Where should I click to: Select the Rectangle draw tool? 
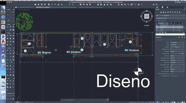tap(8, 15)
